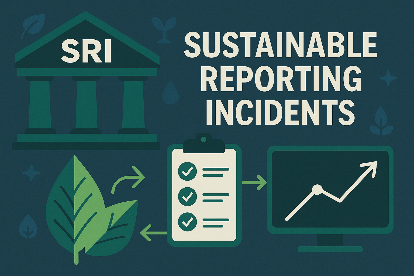The height and width of the screenshot is (276, 414).
Task: Click the middle pillar of the SRI building
Action: pos(86,105)
